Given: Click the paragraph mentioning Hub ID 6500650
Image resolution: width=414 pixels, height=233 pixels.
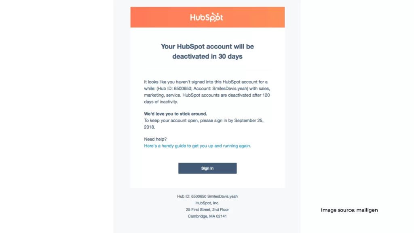Looking at the screenshot, I should pyautogui.click(x=207, y=92).
